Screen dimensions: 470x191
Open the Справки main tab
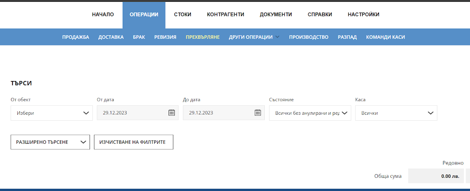[320, 15]
